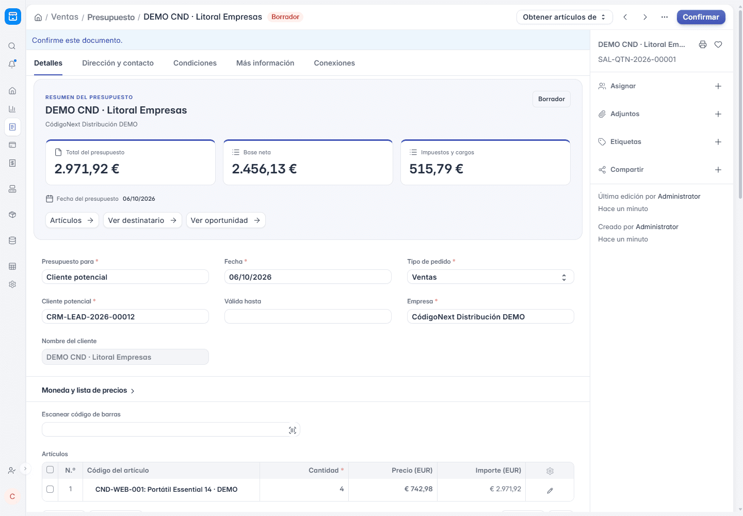The image size is (743, 516).
Task: Open the Condiciones tab
Action: (x=195, y=63)
